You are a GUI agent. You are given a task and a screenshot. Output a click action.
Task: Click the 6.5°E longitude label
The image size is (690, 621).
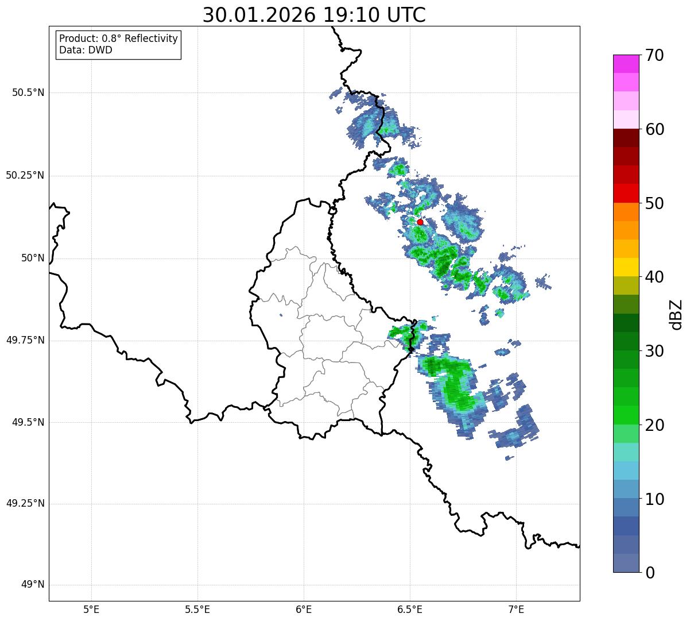click(410, 610)
